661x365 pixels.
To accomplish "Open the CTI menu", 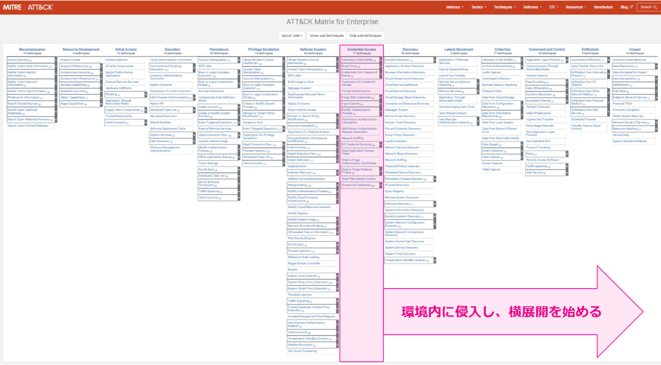I will (x=554, y=7).
